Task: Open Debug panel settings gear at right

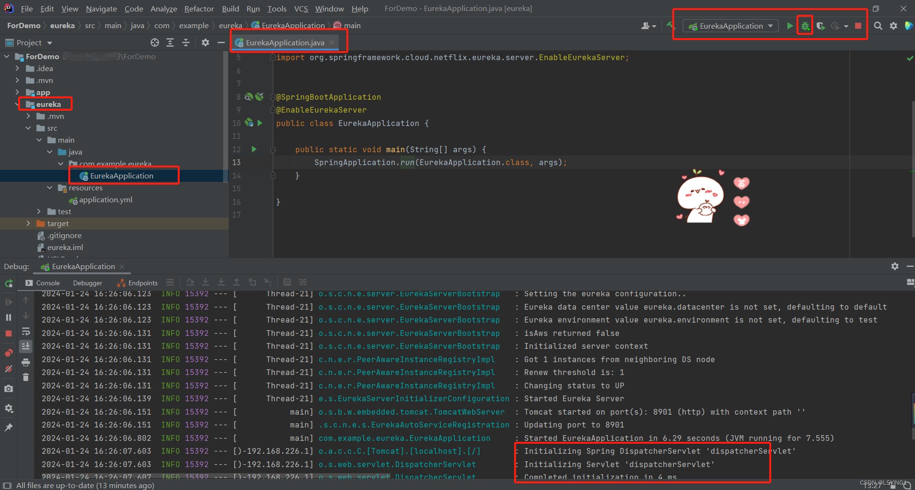Action: click(895, 266)
